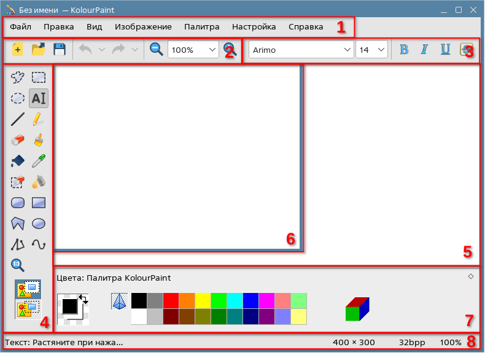This screenshot has height=355, width=485.
Task: Select the Color Picker eyedropper tool
Action: pyautogui.click(x=39, y=161)
